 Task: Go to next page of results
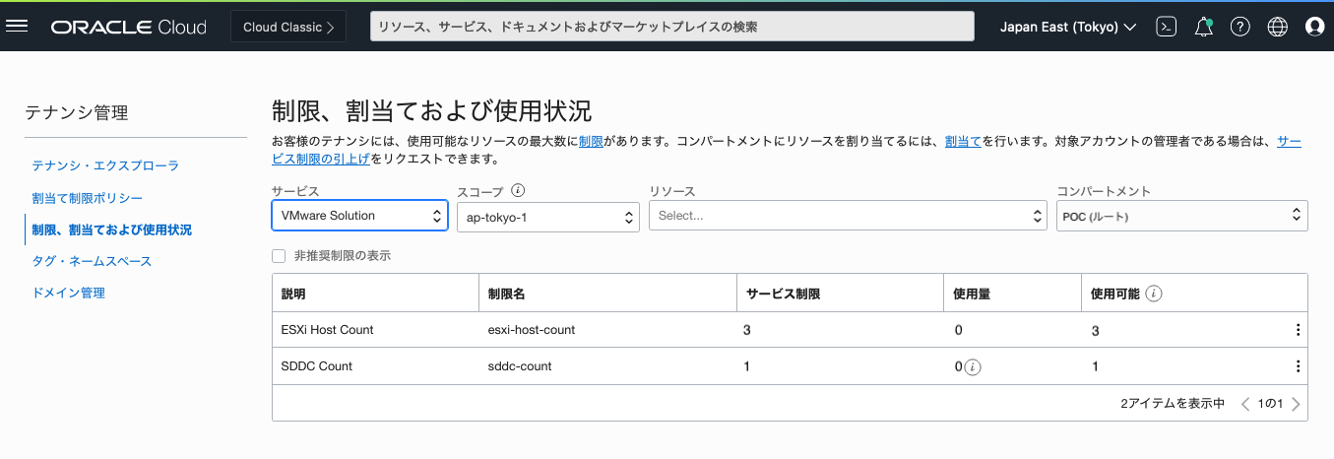[x=1296, y=404]
